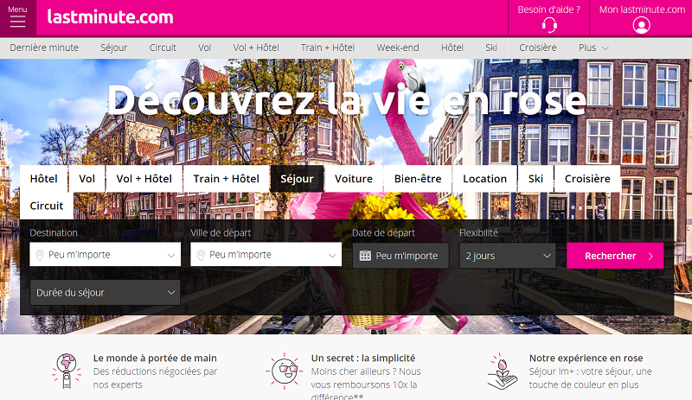Open Hôtel in the top navigation bar

click(x=452, y=48)
